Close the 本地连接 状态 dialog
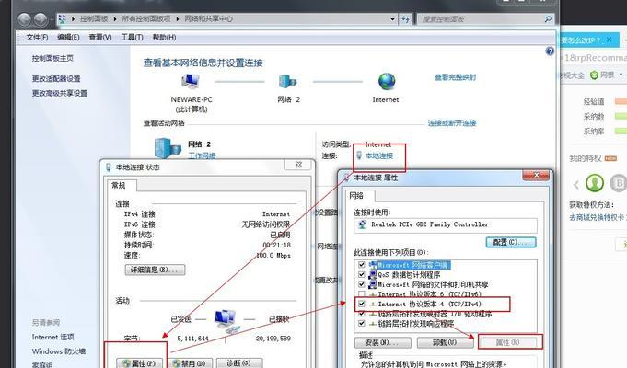The image size is (627, 368). [298, 165]
